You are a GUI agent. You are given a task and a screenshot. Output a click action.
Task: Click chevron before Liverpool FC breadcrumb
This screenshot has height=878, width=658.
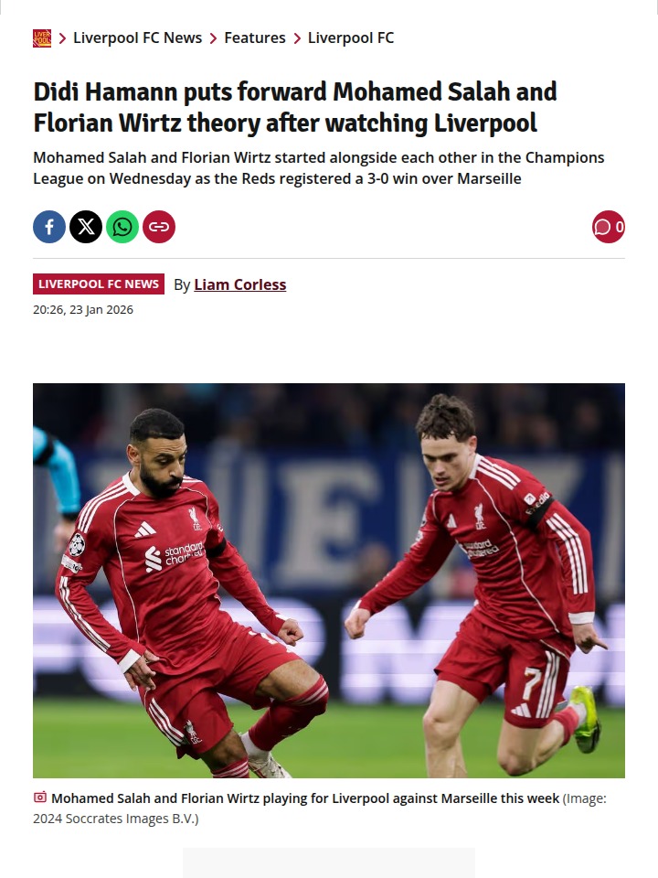(x=296, y=38)
